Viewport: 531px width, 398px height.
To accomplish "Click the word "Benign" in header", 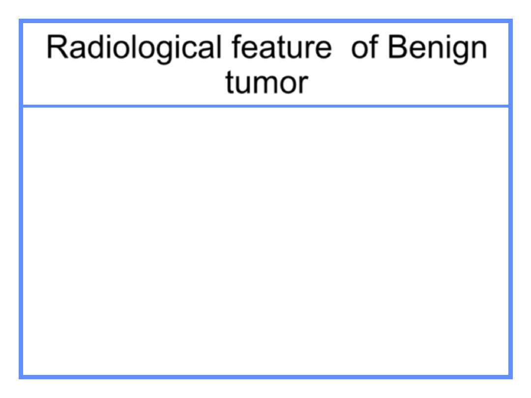I will point(437,48).
